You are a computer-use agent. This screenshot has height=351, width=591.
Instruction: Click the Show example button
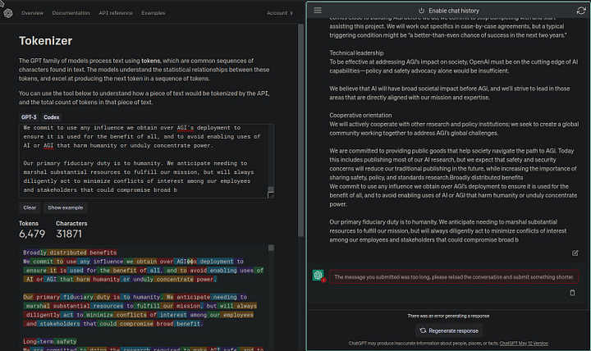[65, 207]
